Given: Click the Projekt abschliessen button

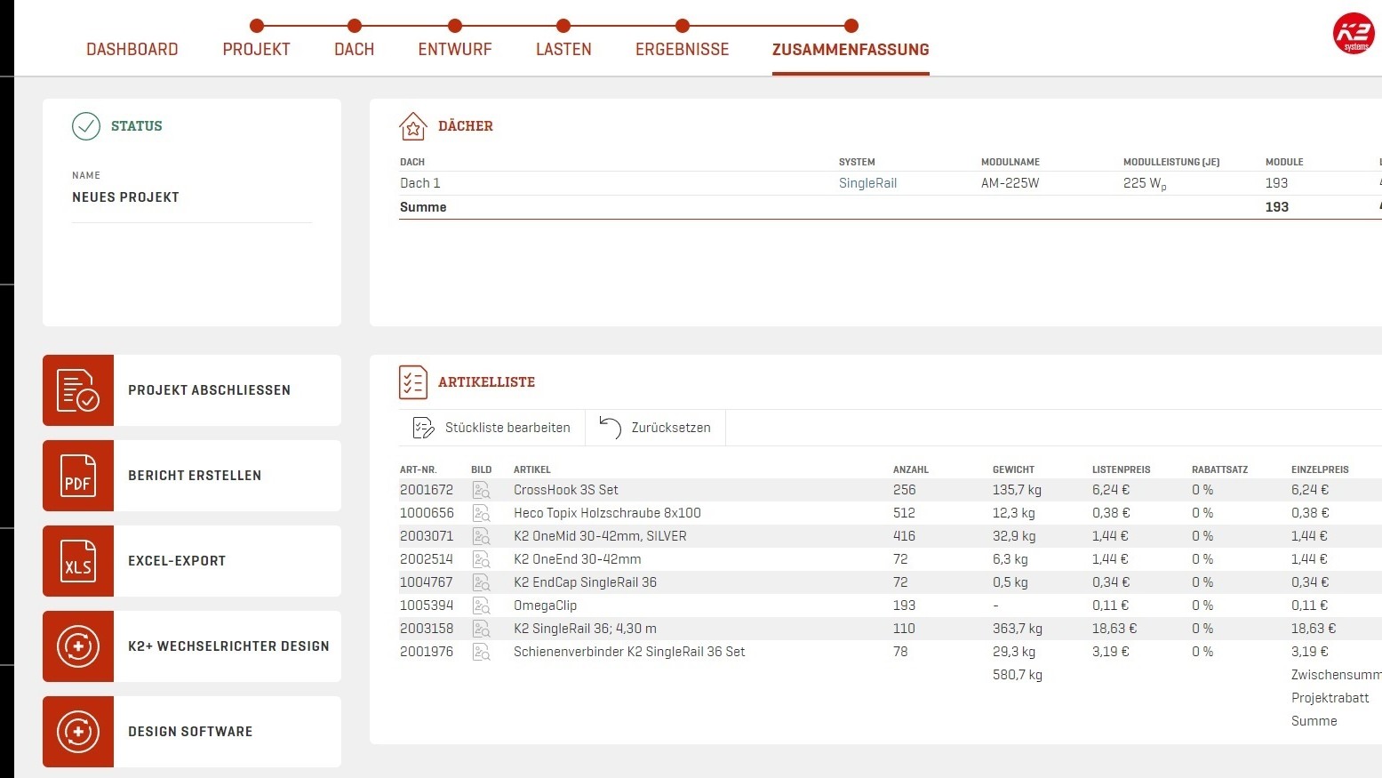Looking at the screenshot, I should (192, 390).
